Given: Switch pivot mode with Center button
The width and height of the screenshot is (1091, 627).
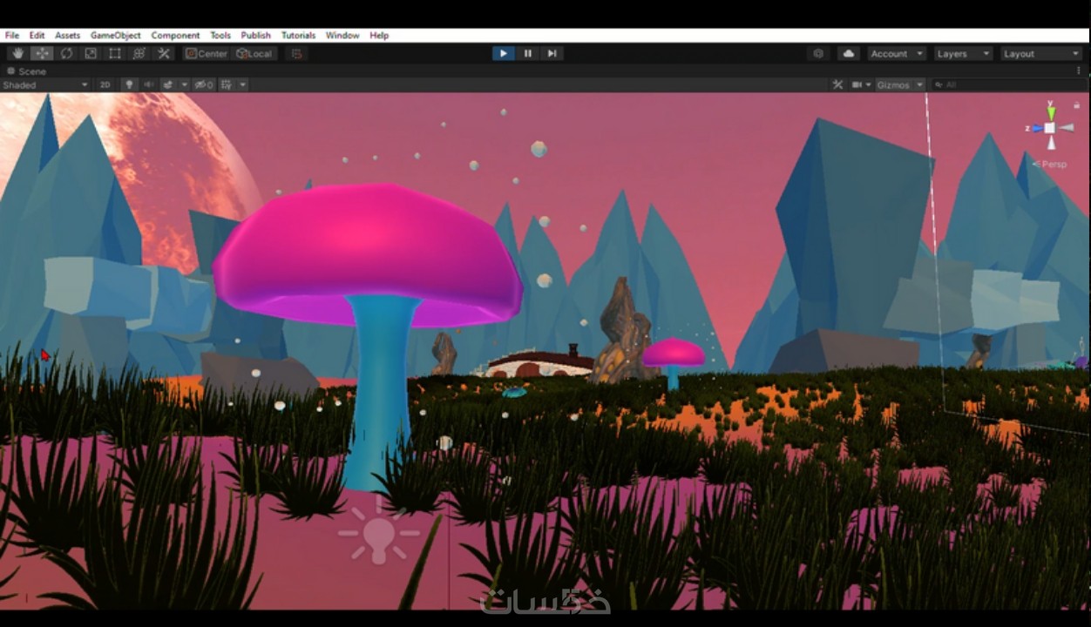Looking at the screenshot, I should click(x=207, y=54).
